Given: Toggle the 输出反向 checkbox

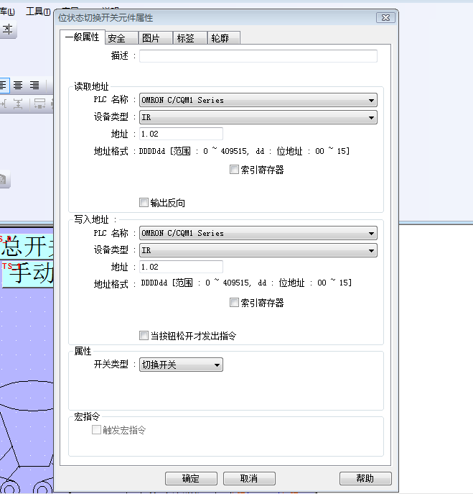Looking at the screenshot, I should pyautogui.click(x=144, y=203).
